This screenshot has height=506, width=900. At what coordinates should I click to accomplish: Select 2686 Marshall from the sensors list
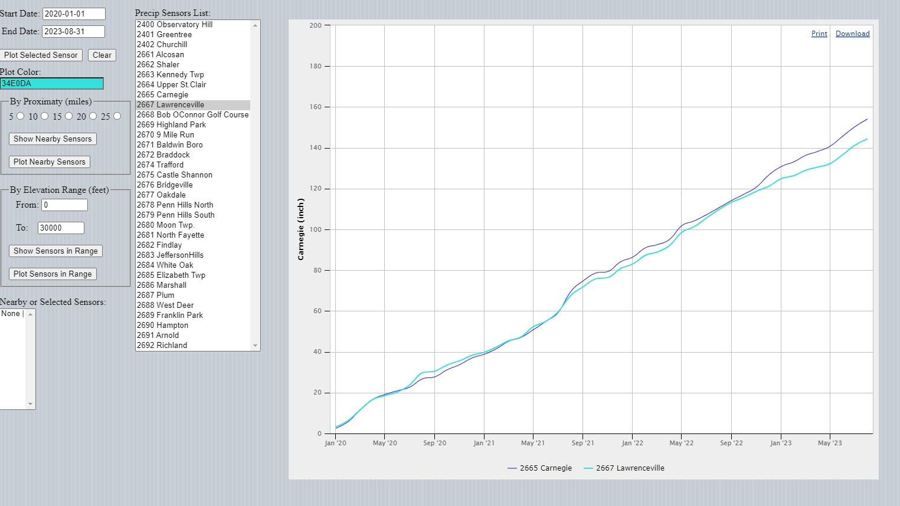(x=162, y=285)
